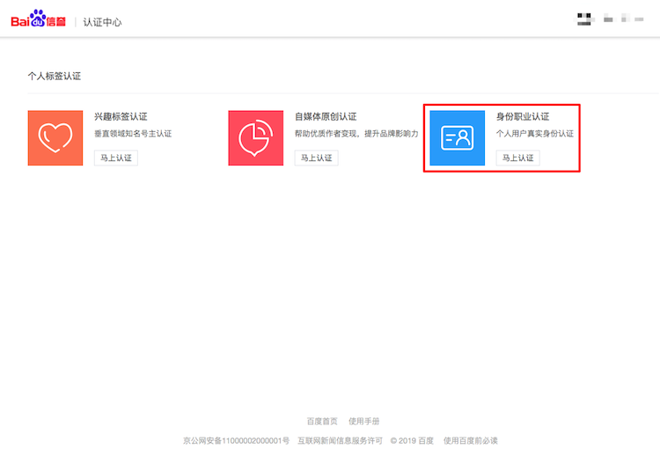Click the blue ID card 身份职业认证 icon
This screenshot has height=449, width=660.
pyautogui.click(x=457, y=138)
